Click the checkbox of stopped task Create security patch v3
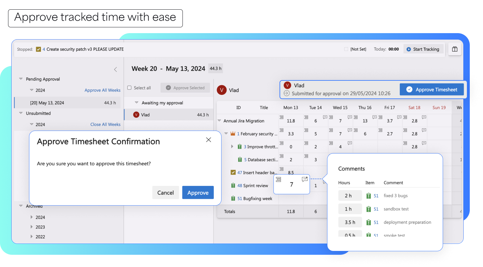483x267 pixels. (x=39, y=49)
